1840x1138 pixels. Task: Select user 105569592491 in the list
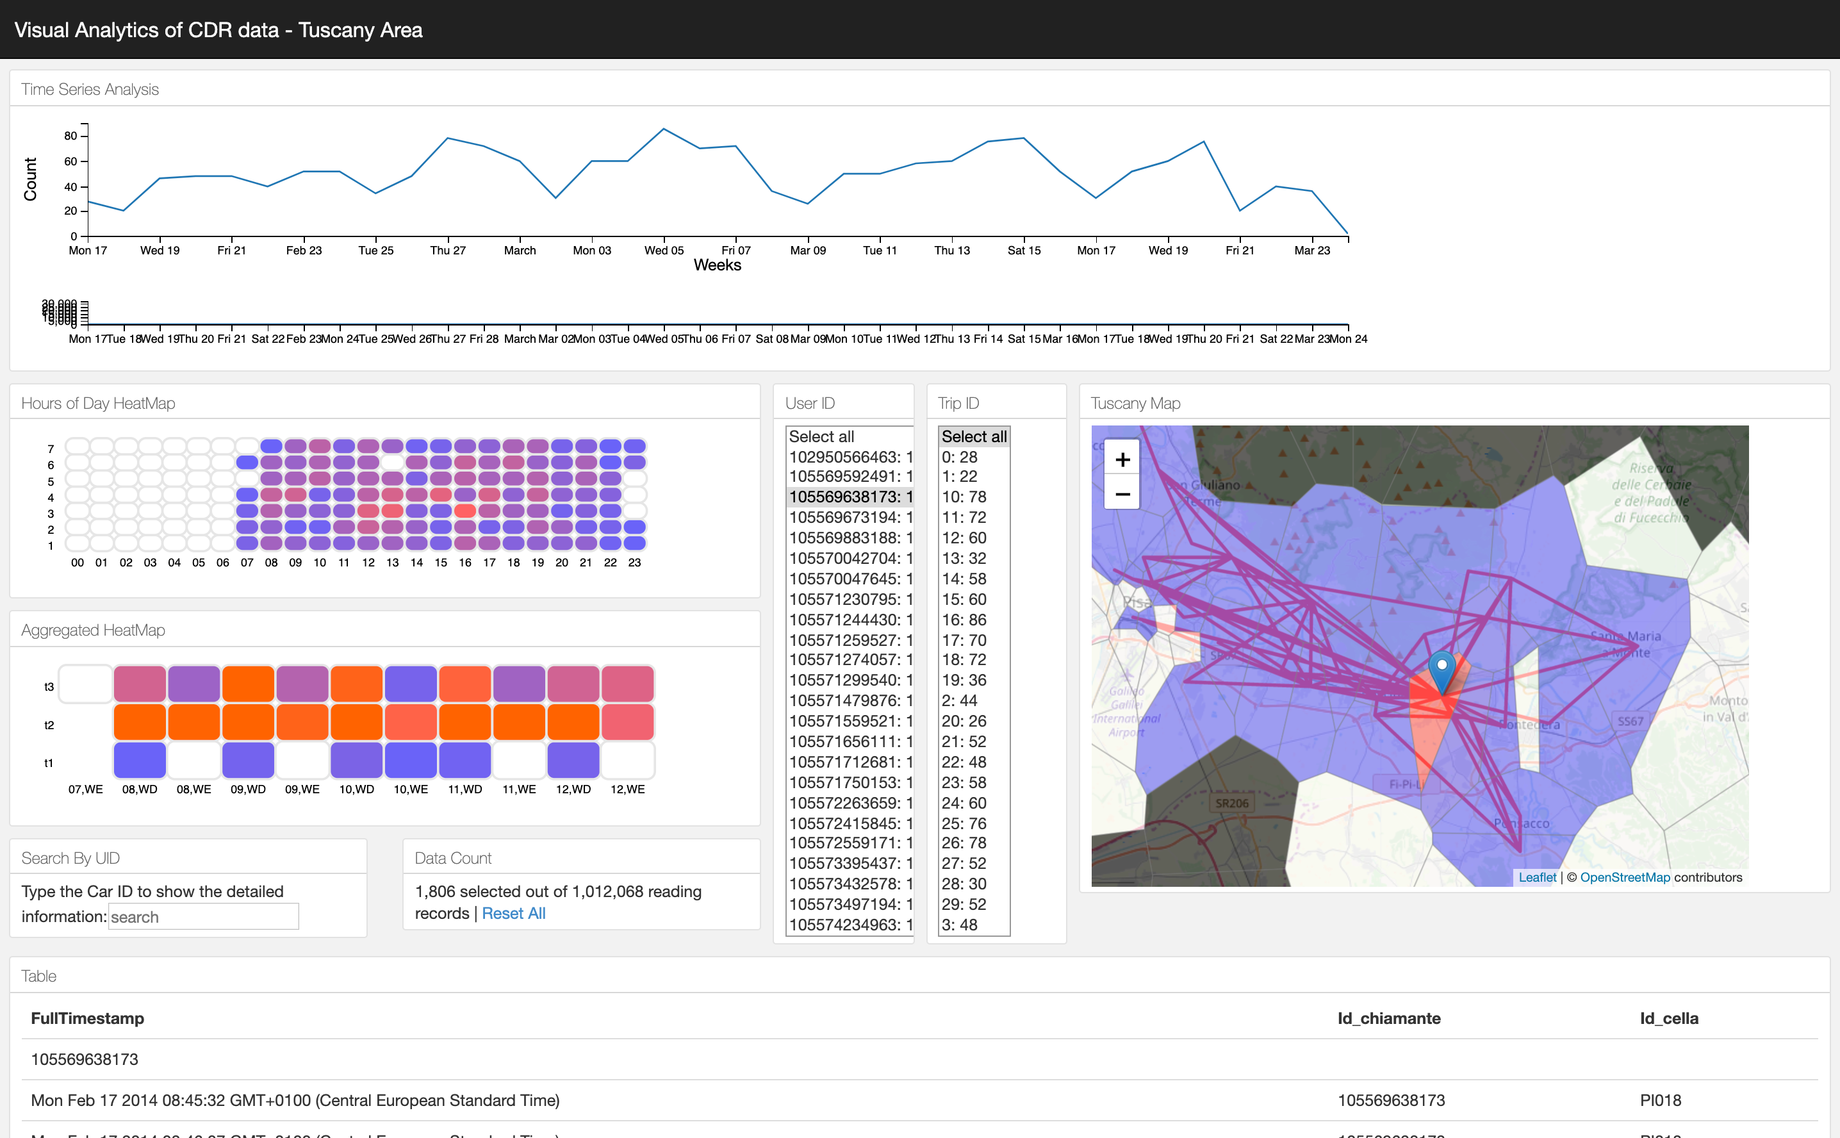(x=850, y=477)
